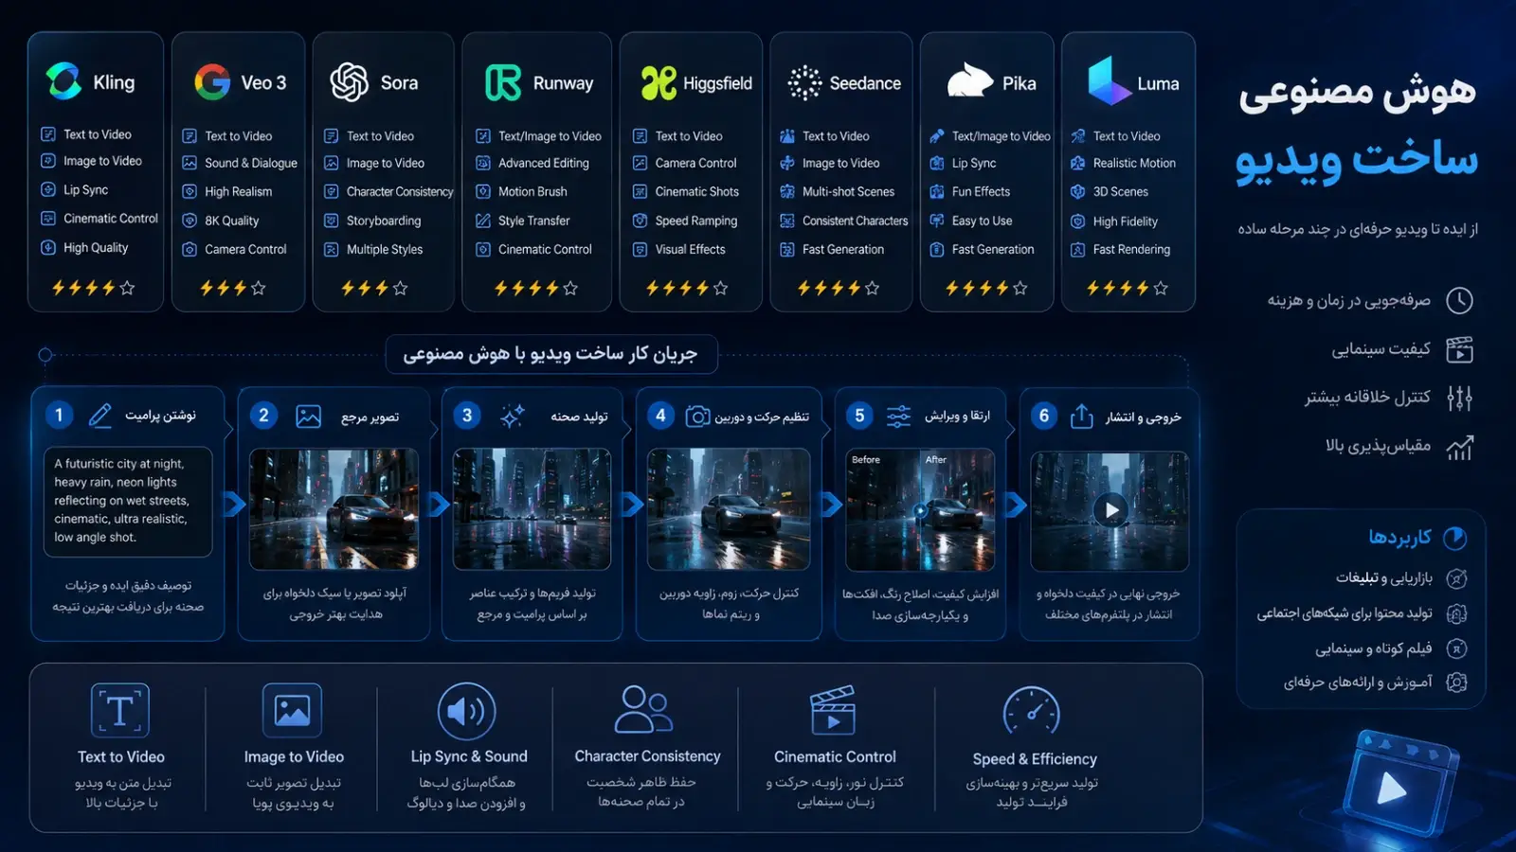
Task: Click the Character Consistency people icon
Action: (643, 709)
